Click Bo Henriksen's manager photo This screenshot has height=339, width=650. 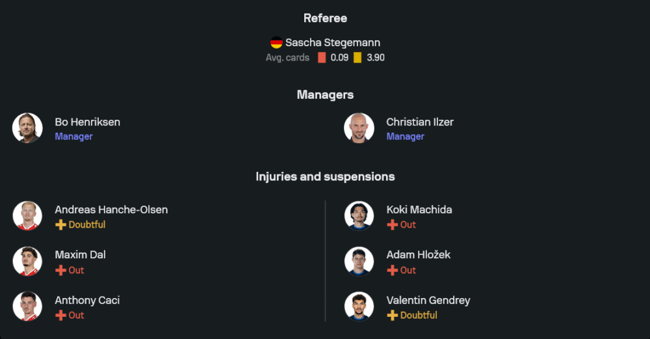[x=27, y=128]
